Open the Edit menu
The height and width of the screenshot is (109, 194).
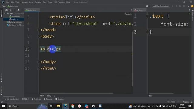click(x=12, y=2)
